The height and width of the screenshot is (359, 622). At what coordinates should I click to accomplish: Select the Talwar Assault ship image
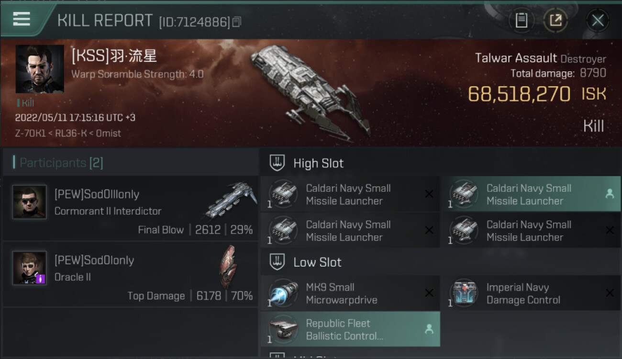pos(310,89)
